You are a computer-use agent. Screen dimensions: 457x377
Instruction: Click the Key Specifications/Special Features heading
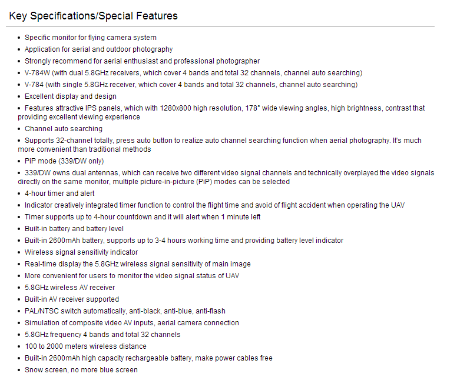coord(93,16)
